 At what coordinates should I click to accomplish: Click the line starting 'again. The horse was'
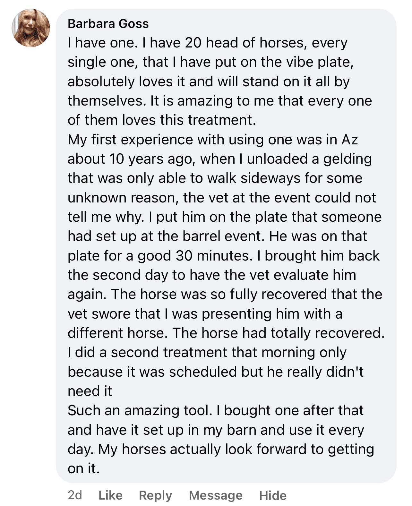click(x=225, y=294)
